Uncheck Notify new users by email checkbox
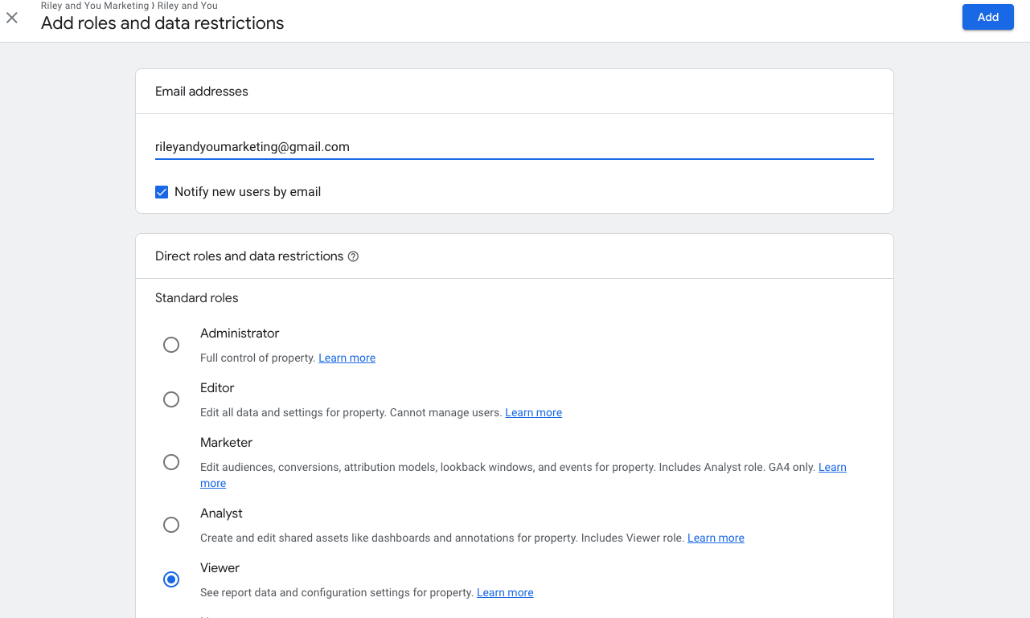The width and height of the screenshot is (1030, 618). click(x=162, y=192)
